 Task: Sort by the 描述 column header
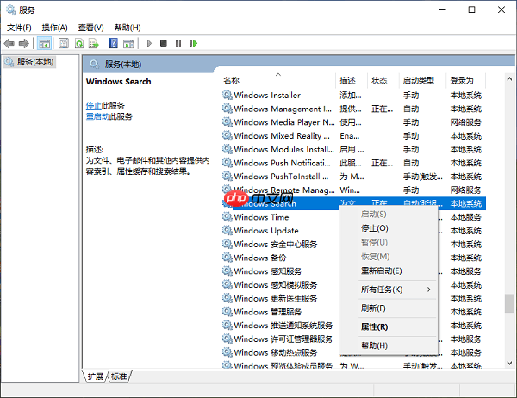coord(352,80)
